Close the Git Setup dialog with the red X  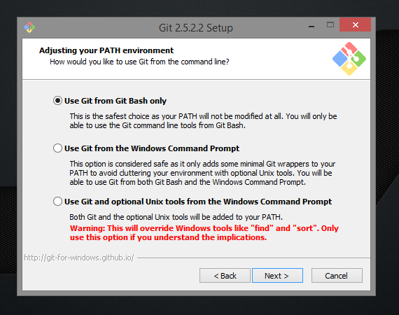pyautogui.click(x=355, y=24)
